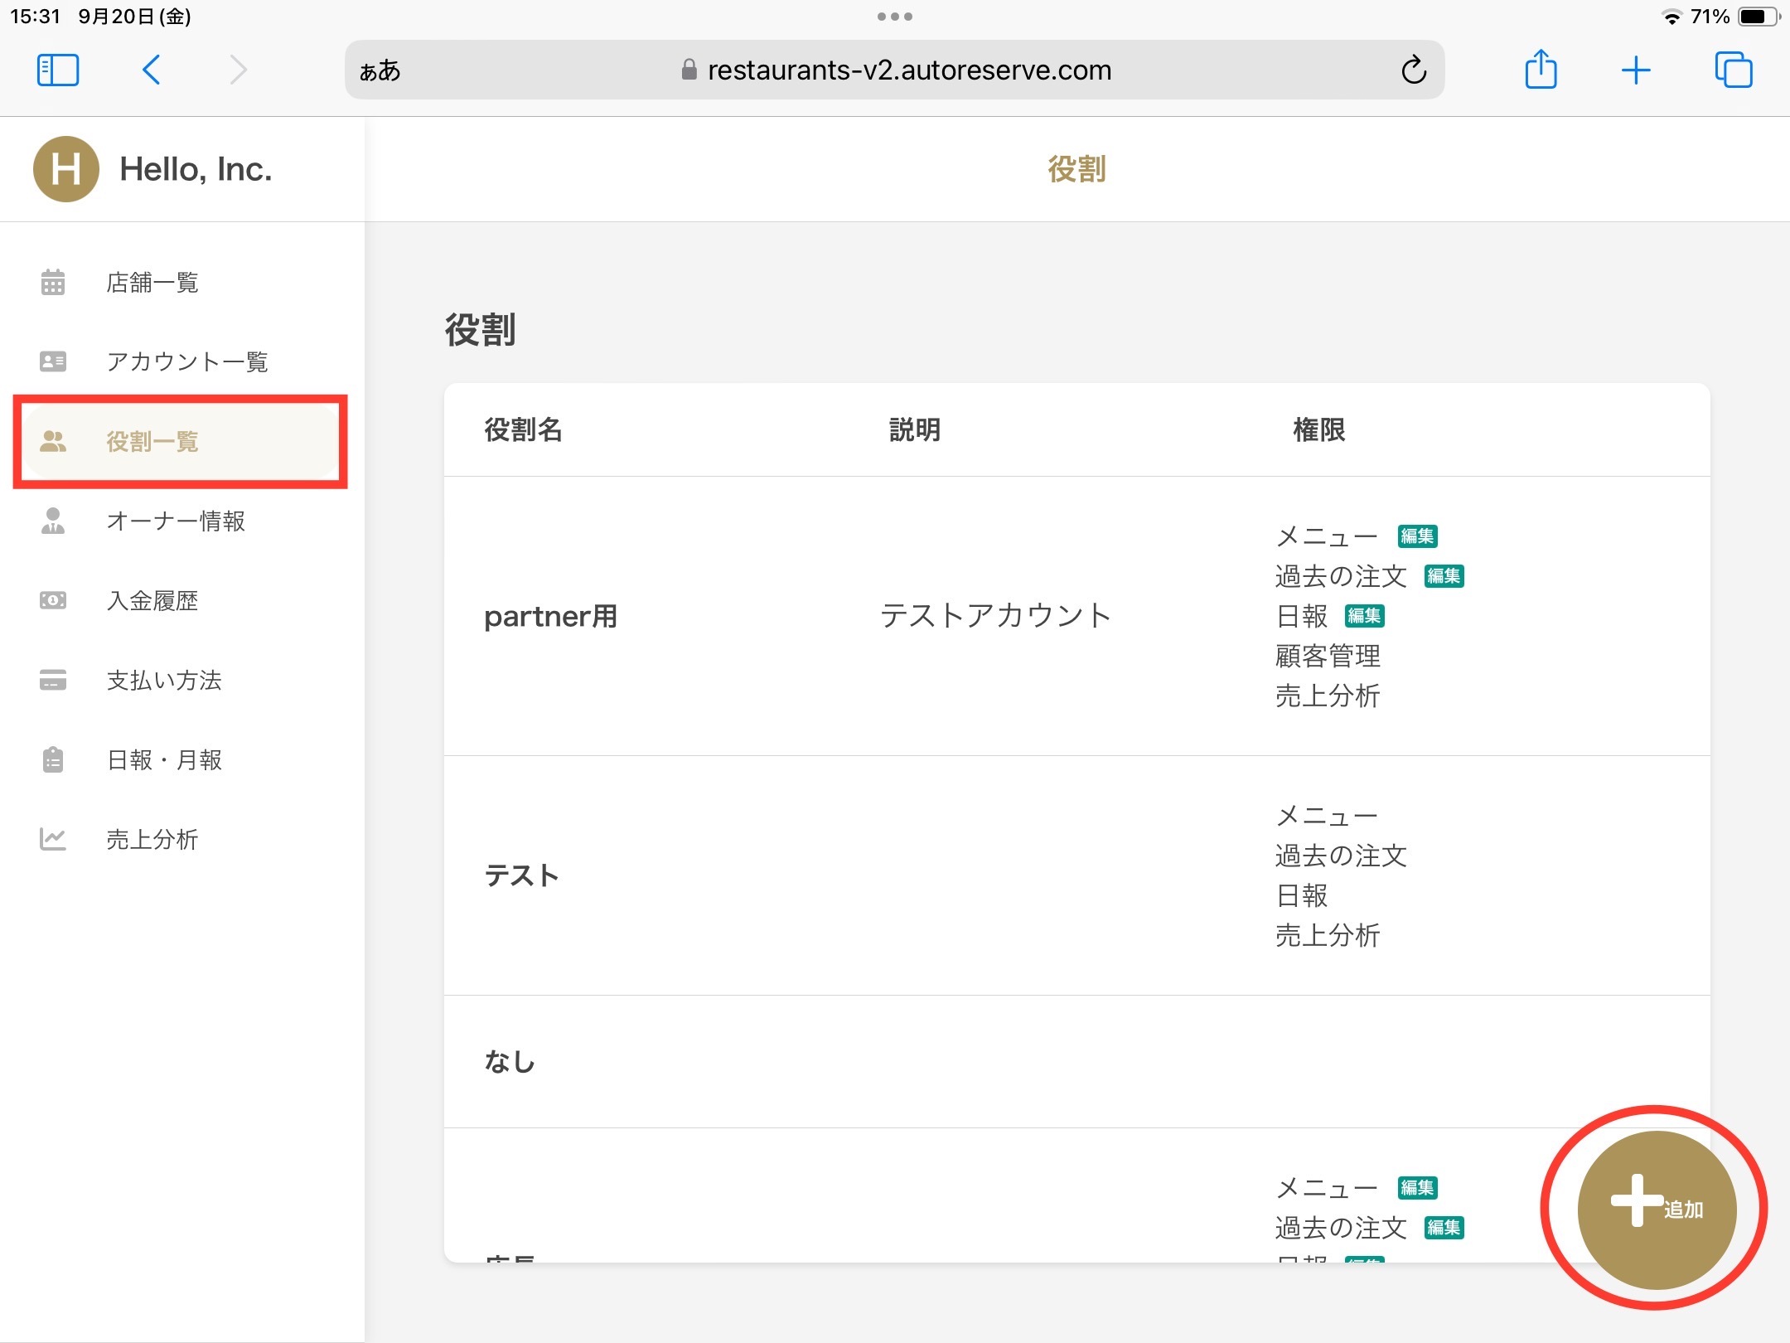Tap the ぁあ reader options button

(380, 70)
